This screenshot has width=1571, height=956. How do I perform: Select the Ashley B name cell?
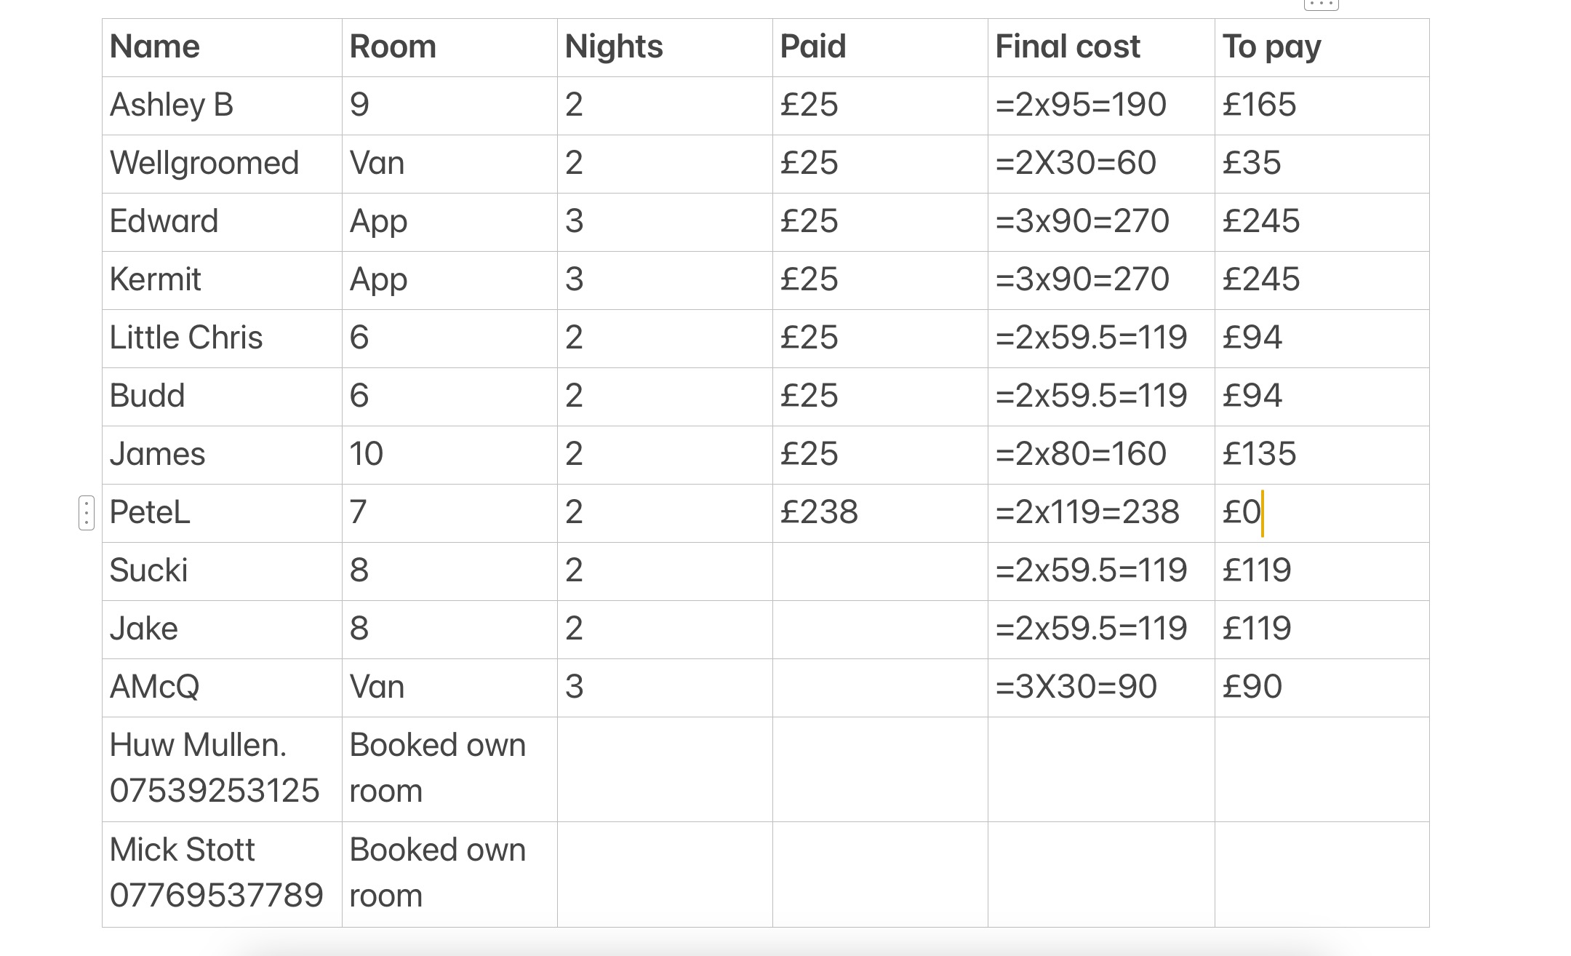click(222, 105)
